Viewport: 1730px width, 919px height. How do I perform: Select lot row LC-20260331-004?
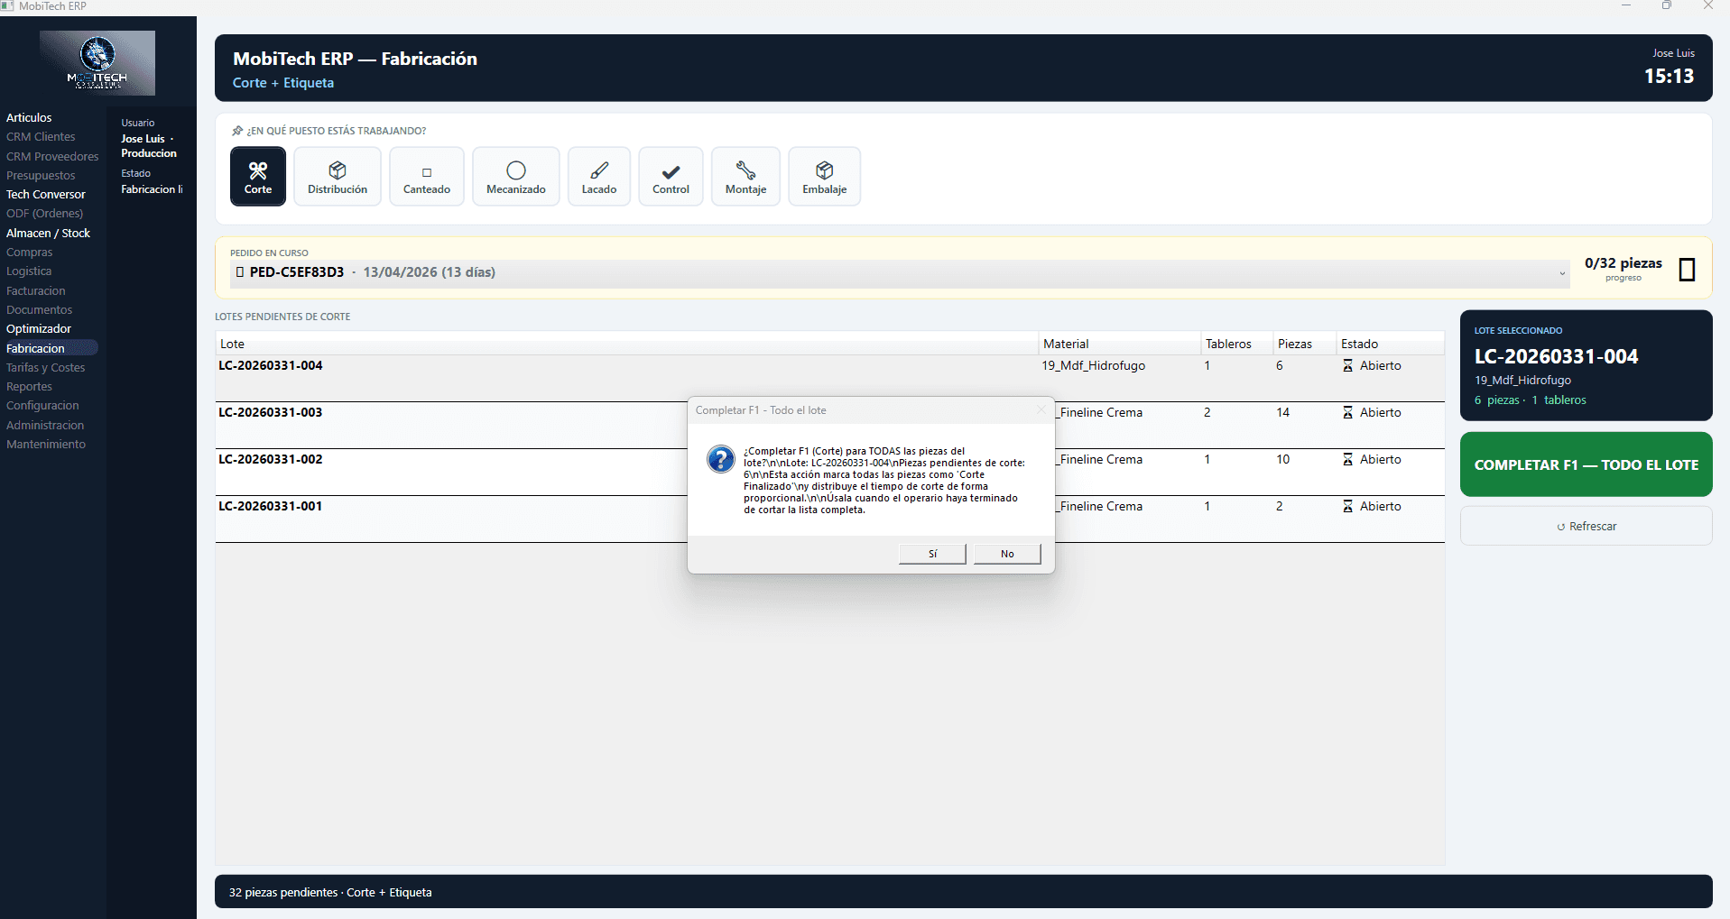(x=271, y=366)
